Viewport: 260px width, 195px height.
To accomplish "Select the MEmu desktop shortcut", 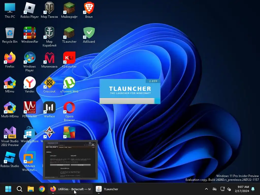I will pos(10,85).
